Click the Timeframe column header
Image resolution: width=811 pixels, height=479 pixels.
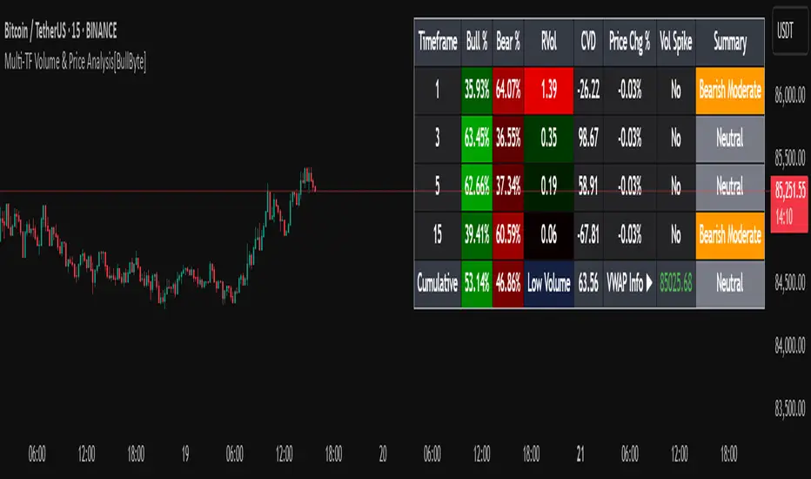[438, 42]
